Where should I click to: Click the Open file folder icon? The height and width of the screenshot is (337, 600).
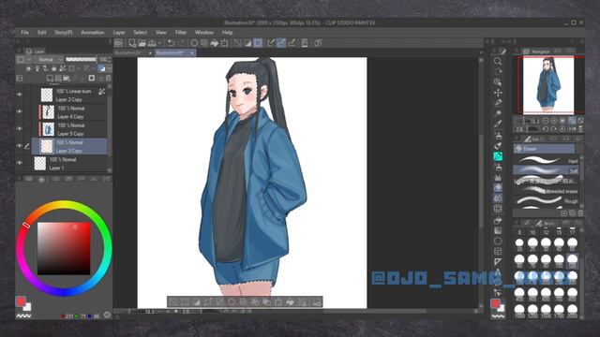pyautogui.click(x=142, y=43)
